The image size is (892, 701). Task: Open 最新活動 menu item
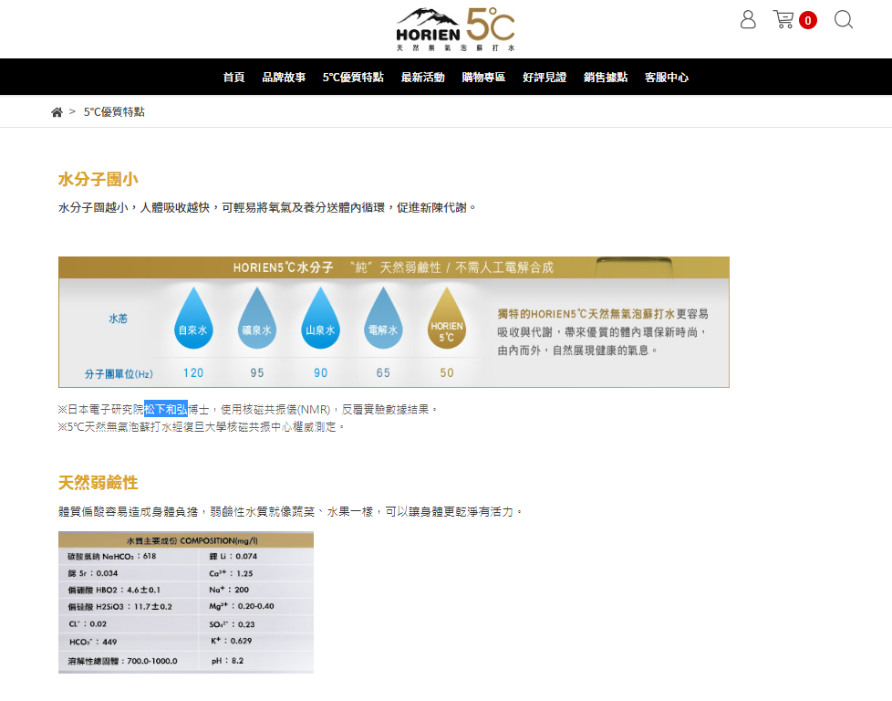[422, 77]
